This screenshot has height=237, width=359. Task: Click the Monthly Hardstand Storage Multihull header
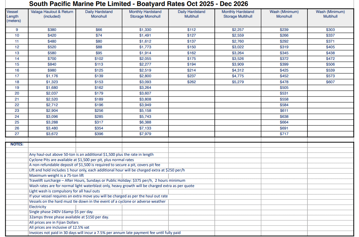[238, 14]
